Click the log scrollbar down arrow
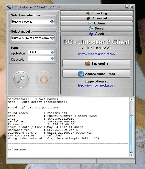This screenshot has height=169, width=145. (x=131, y=155)
